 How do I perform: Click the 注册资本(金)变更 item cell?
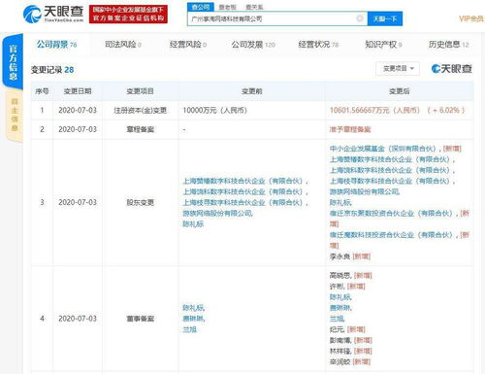pos(141,111)
